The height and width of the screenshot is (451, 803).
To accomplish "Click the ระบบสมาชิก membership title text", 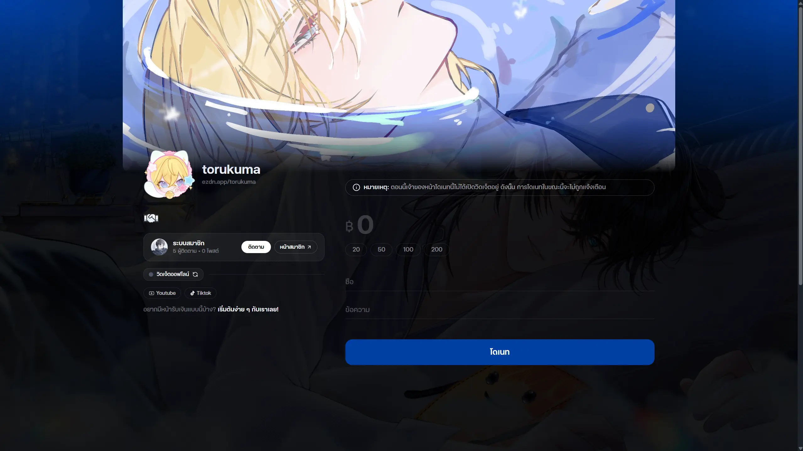I will (x=188, y=243).
